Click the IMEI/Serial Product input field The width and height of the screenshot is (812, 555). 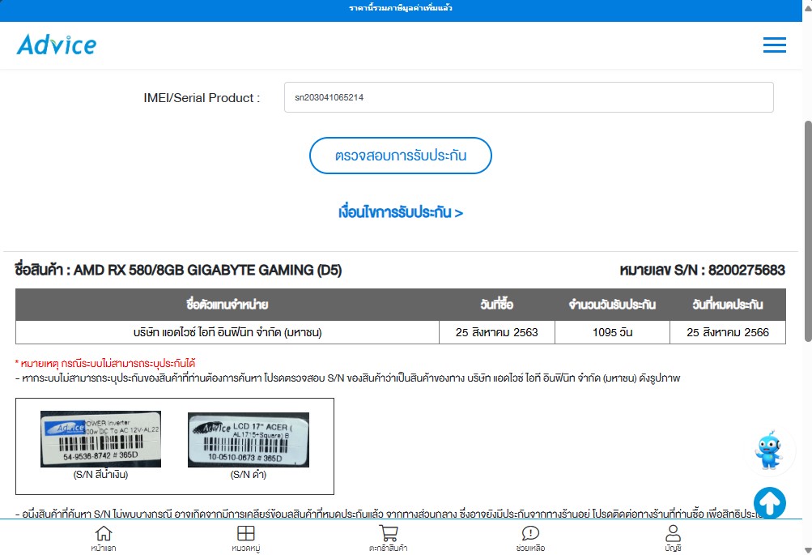click(x=528, y=97)
